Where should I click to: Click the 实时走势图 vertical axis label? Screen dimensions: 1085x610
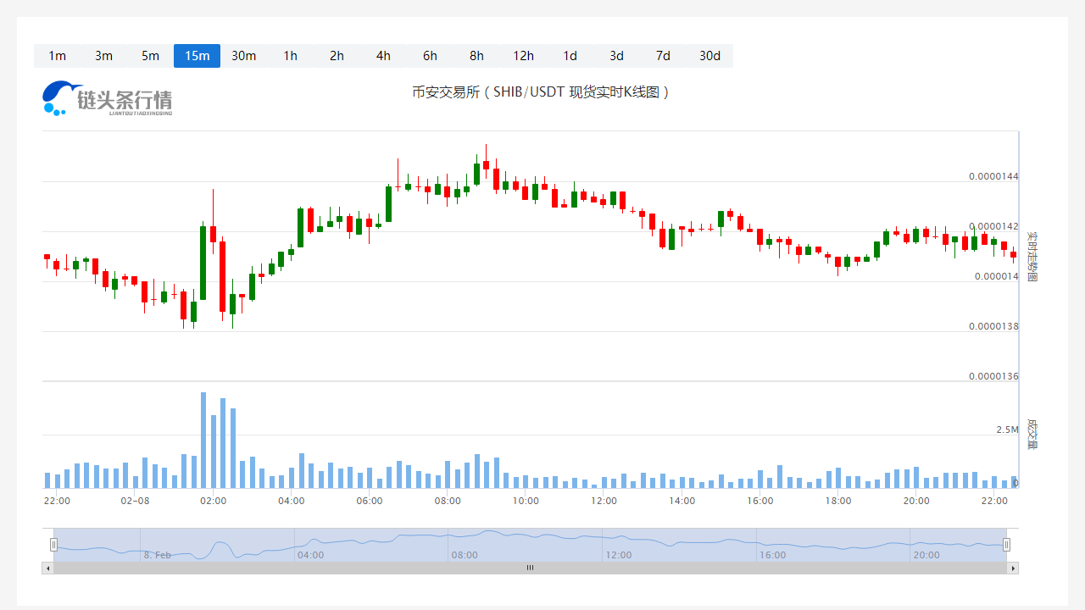point(1032,256)
